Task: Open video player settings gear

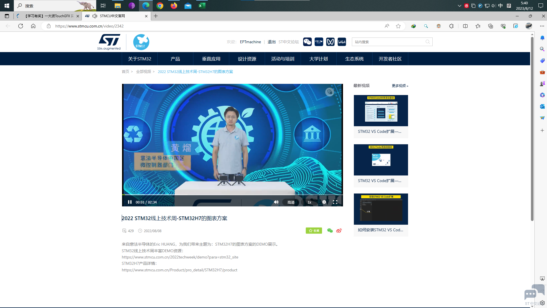Action: click(324, 202)
